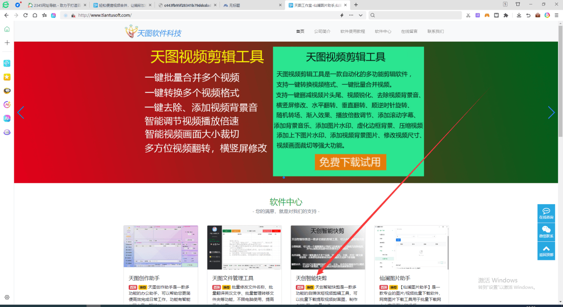Click the undo restore-tab icon
The height and width of the screenshot is (307, 563).
(528, 15)
